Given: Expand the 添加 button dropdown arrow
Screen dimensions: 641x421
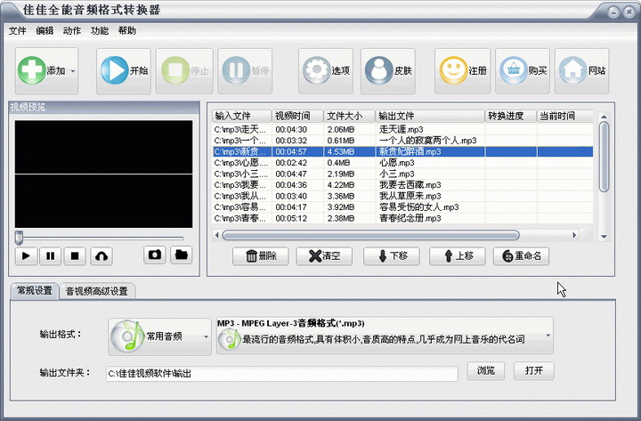Looking at the screenshot, I should point(73,71).
